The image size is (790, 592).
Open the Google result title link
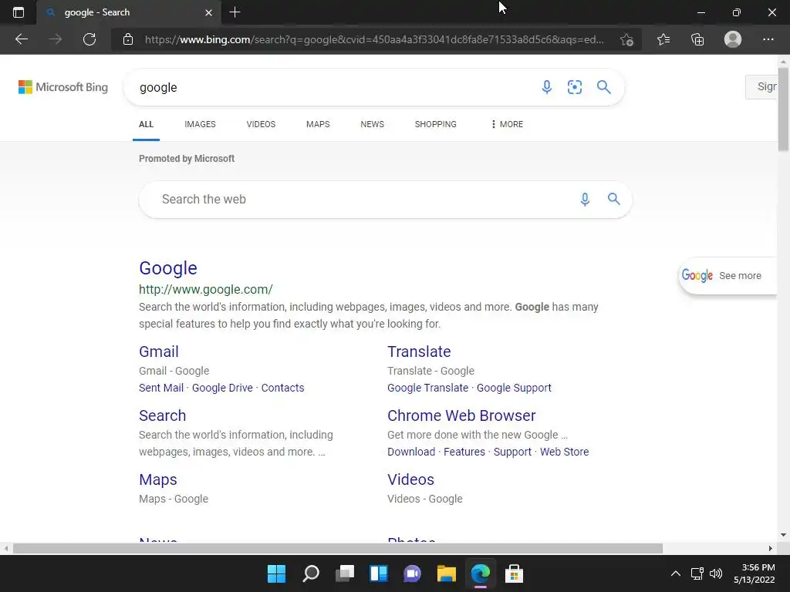(168, 268)
